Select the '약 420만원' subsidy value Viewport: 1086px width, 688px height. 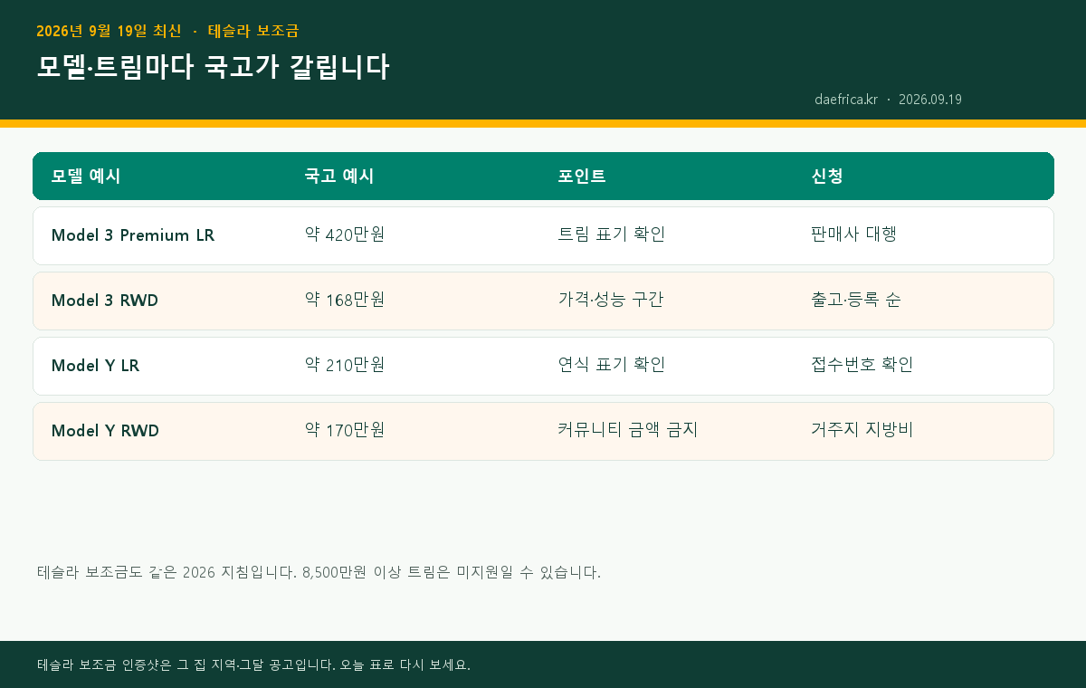[x=345, y=234]
